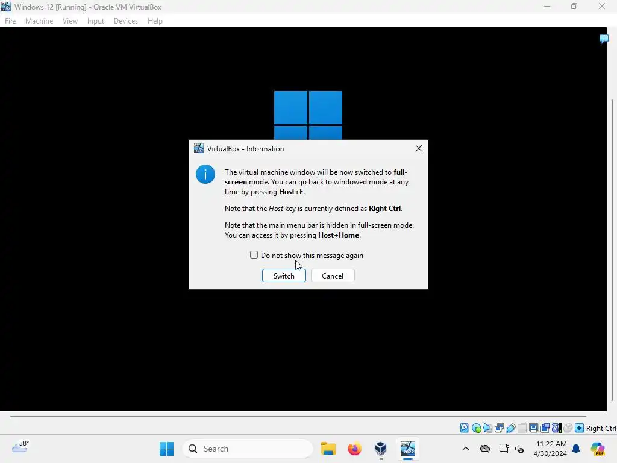The image size is (617, 463).
Task: Open the notifications bell icon
Action: click(x=576, y=449)
